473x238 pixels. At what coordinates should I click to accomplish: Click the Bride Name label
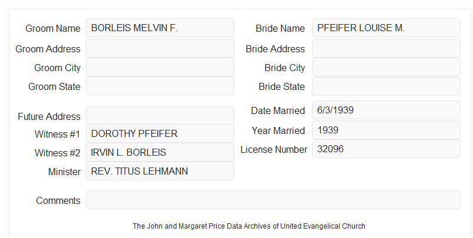(280, 28)
